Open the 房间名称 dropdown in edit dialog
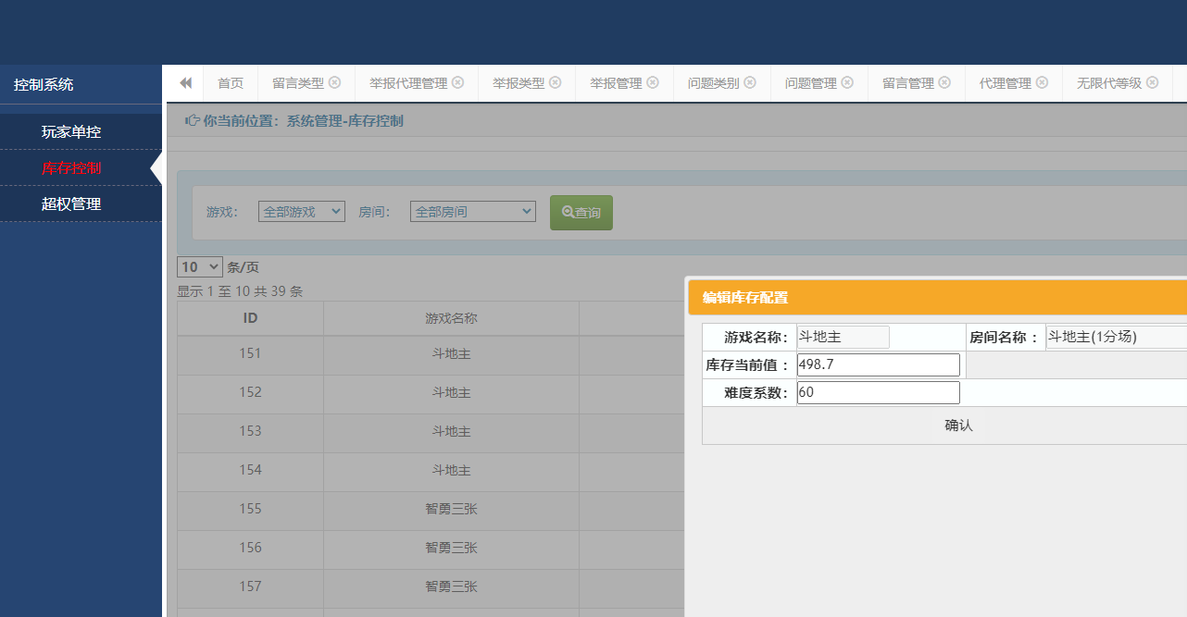The image size is (1187, 617). tap(1116, 338)
